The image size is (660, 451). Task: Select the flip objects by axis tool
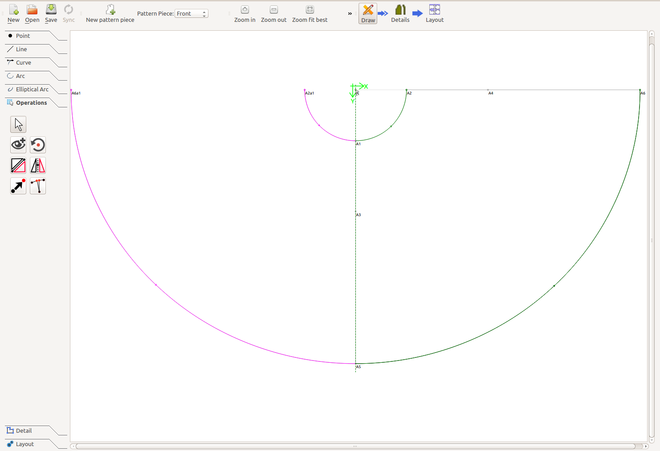coord(38,165)
